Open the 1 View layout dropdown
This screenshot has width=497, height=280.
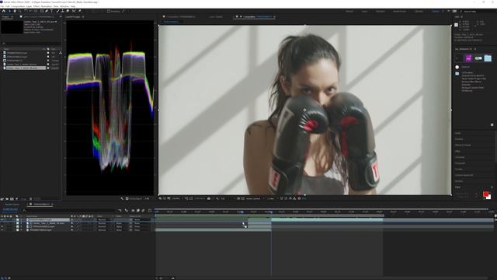coord(272,199)
